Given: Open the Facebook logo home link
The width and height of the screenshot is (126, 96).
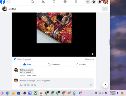Looking at the screenshot, I should coord(3,2).
